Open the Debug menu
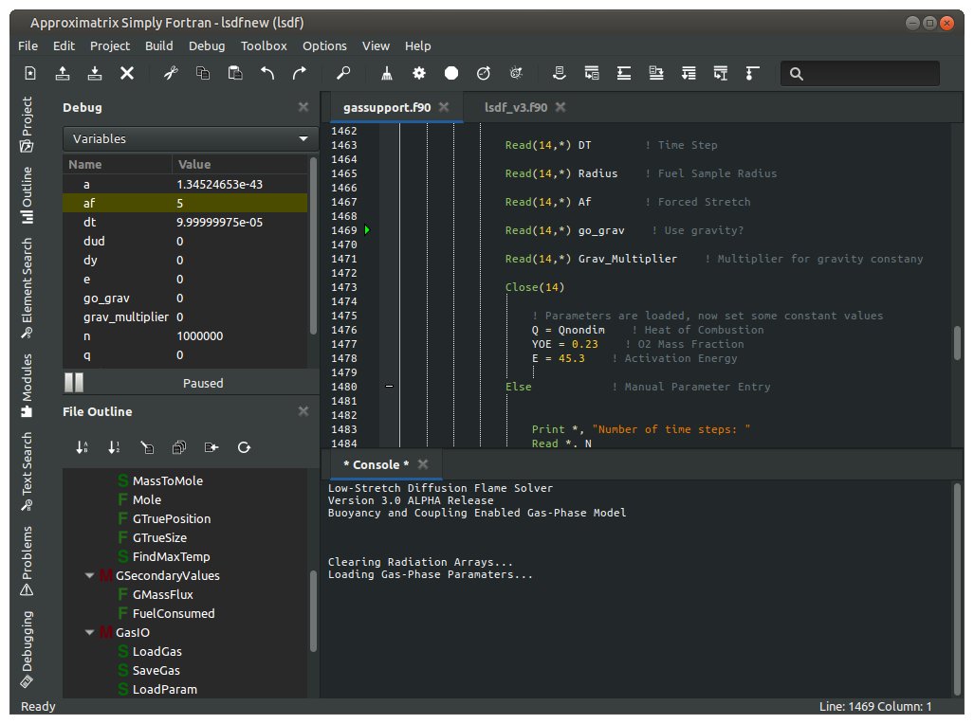The width and height of the screenshot is (974, 724). [207, 45]
